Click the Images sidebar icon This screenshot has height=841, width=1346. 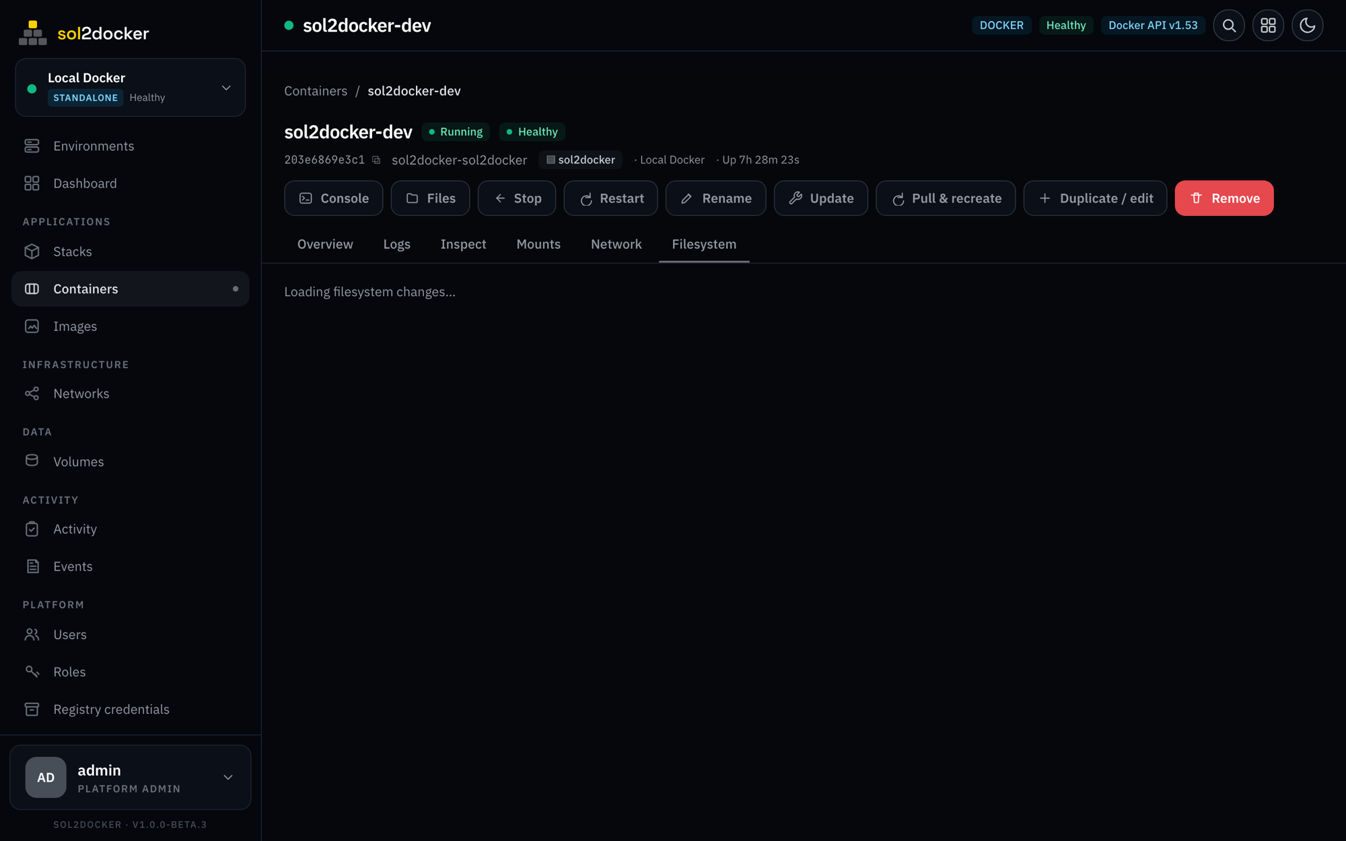click(32, 326)
